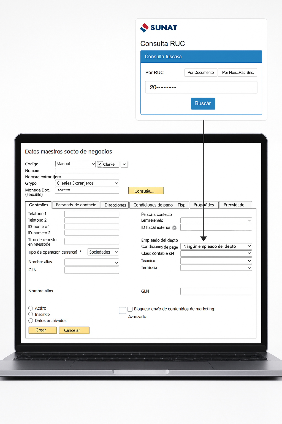Click the GLN field below Territorio
The width and height of the screenshot is (282, 424).
[216, 291]
